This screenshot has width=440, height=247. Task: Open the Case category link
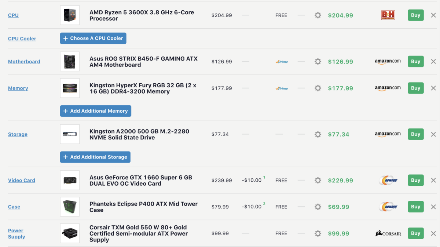14,207
